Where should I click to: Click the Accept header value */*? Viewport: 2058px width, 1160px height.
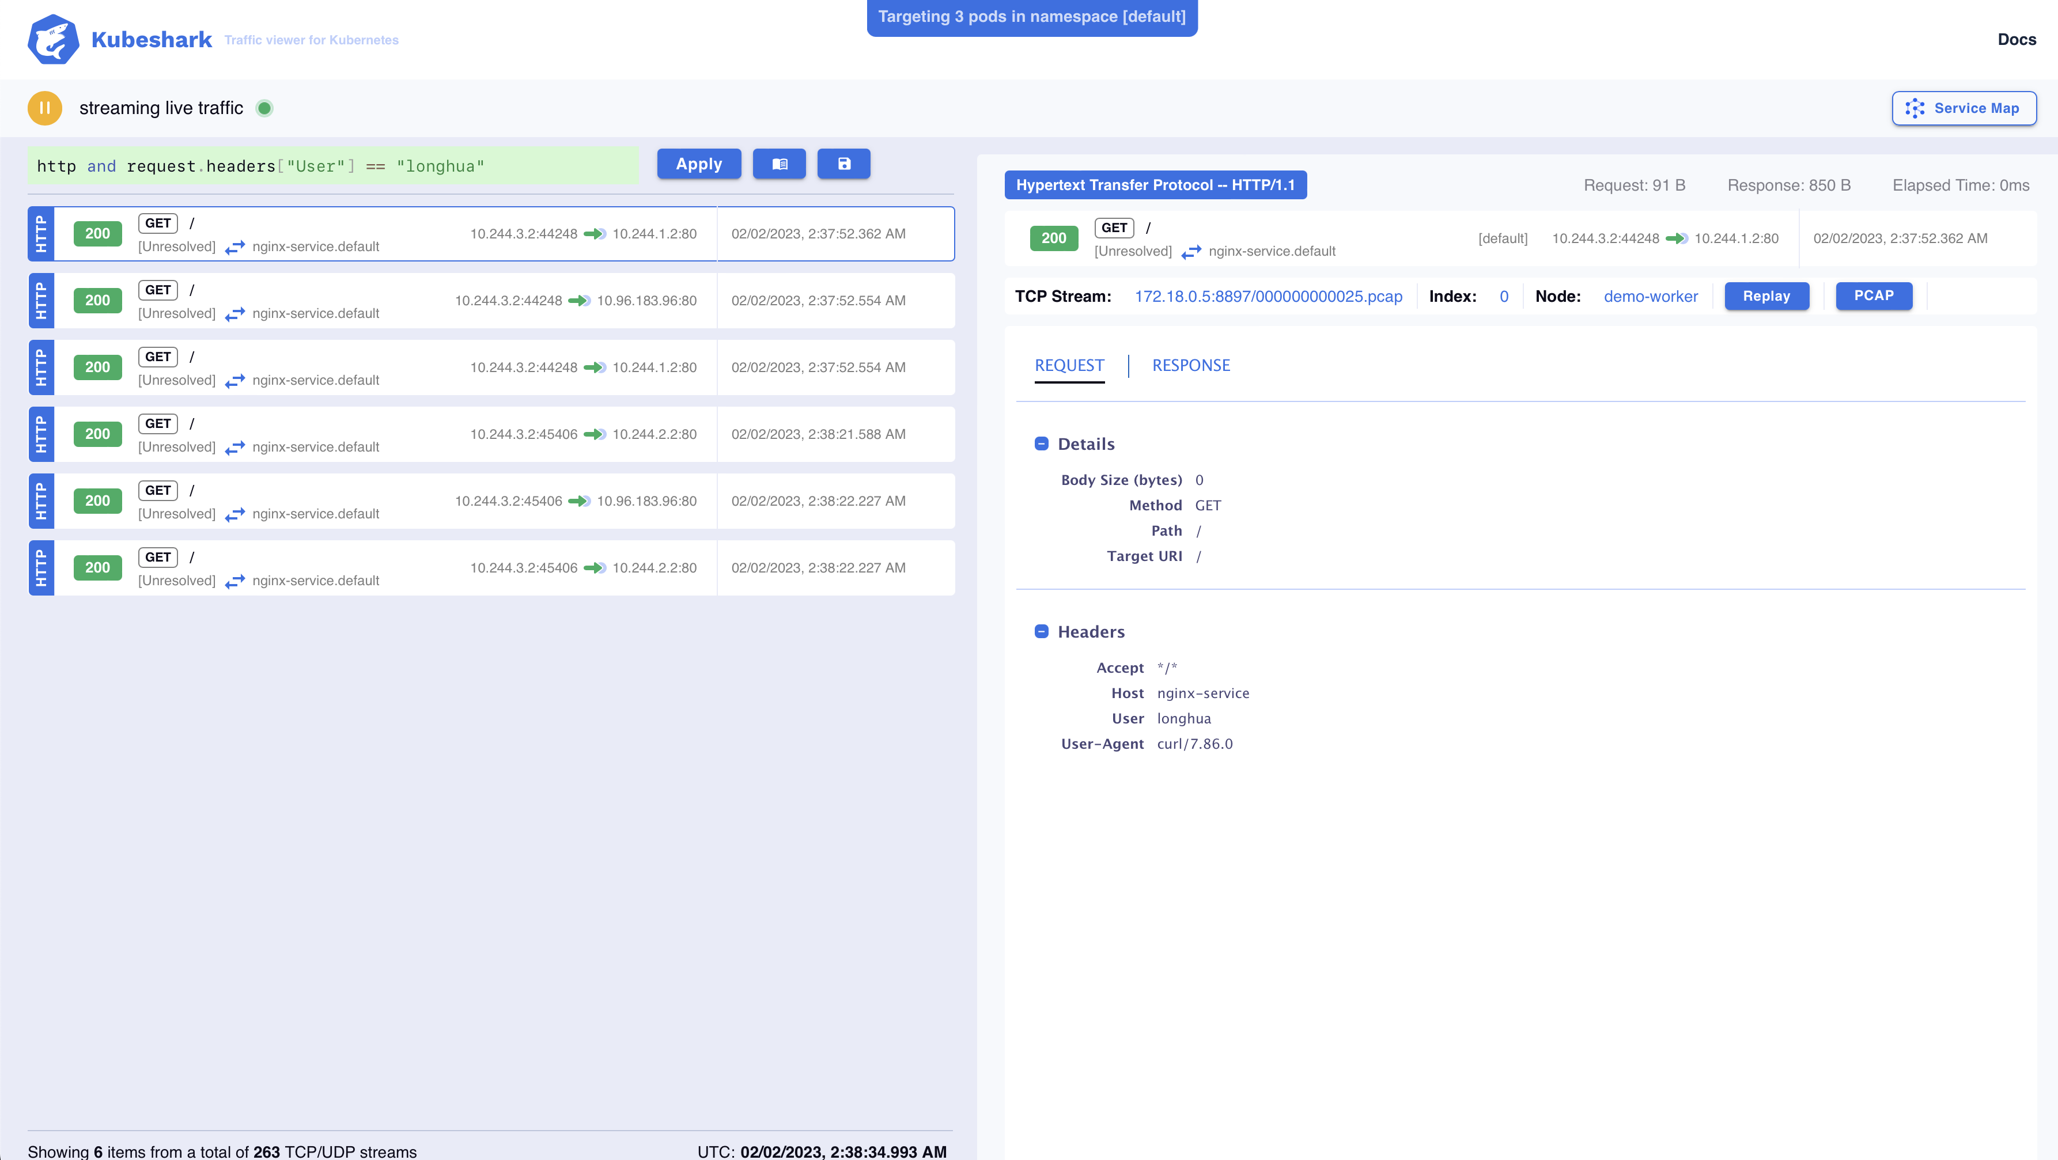coord(1167,667)
